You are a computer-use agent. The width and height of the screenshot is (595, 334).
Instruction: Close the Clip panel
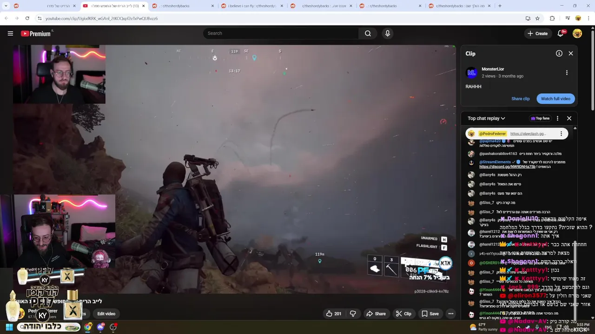[571, 53]
